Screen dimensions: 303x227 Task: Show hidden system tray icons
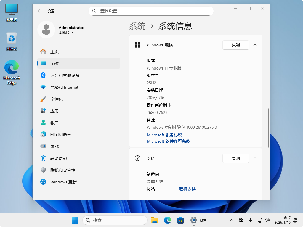pos(232,220)
